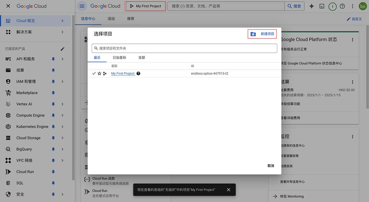The width and height of the screenshot is (369, 202).
Task: Unpin Cloud Storage from the sidebar
Action: (x=53, y=138)
